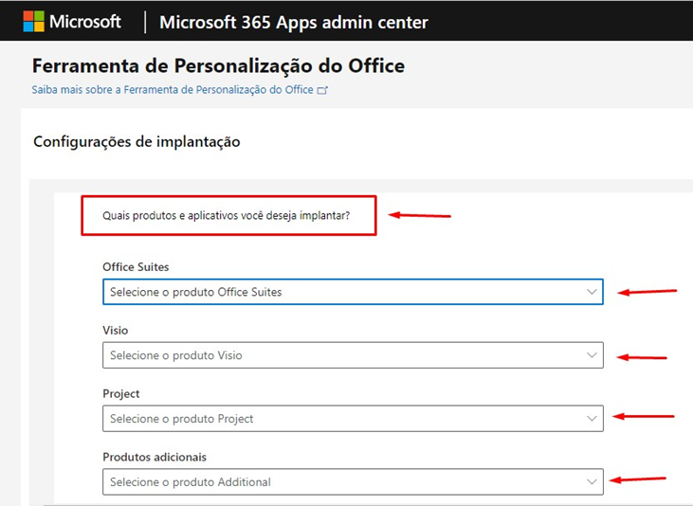This screenshot has width=693, height=506.
Task: Open Saiba mais sobre a Ferramenta link
Action: pos(173,90)
